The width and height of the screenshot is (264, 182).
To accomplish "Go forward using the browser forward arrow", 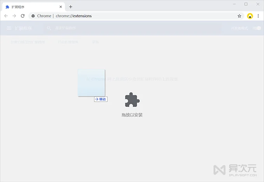I will [14, 16].
